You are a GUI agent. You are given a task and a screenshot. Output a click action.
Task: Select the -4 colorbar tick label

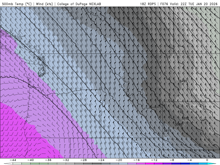189,160
